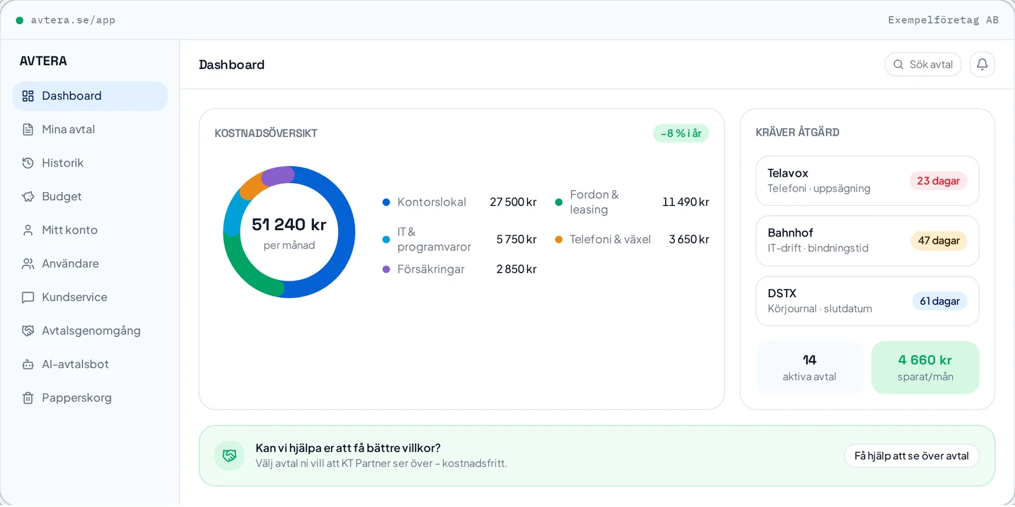Image resolution: width=1015 pixels, height=507 pixels.
Task: Click the Sök avtal search field
Action: click(x=923, y=64)
